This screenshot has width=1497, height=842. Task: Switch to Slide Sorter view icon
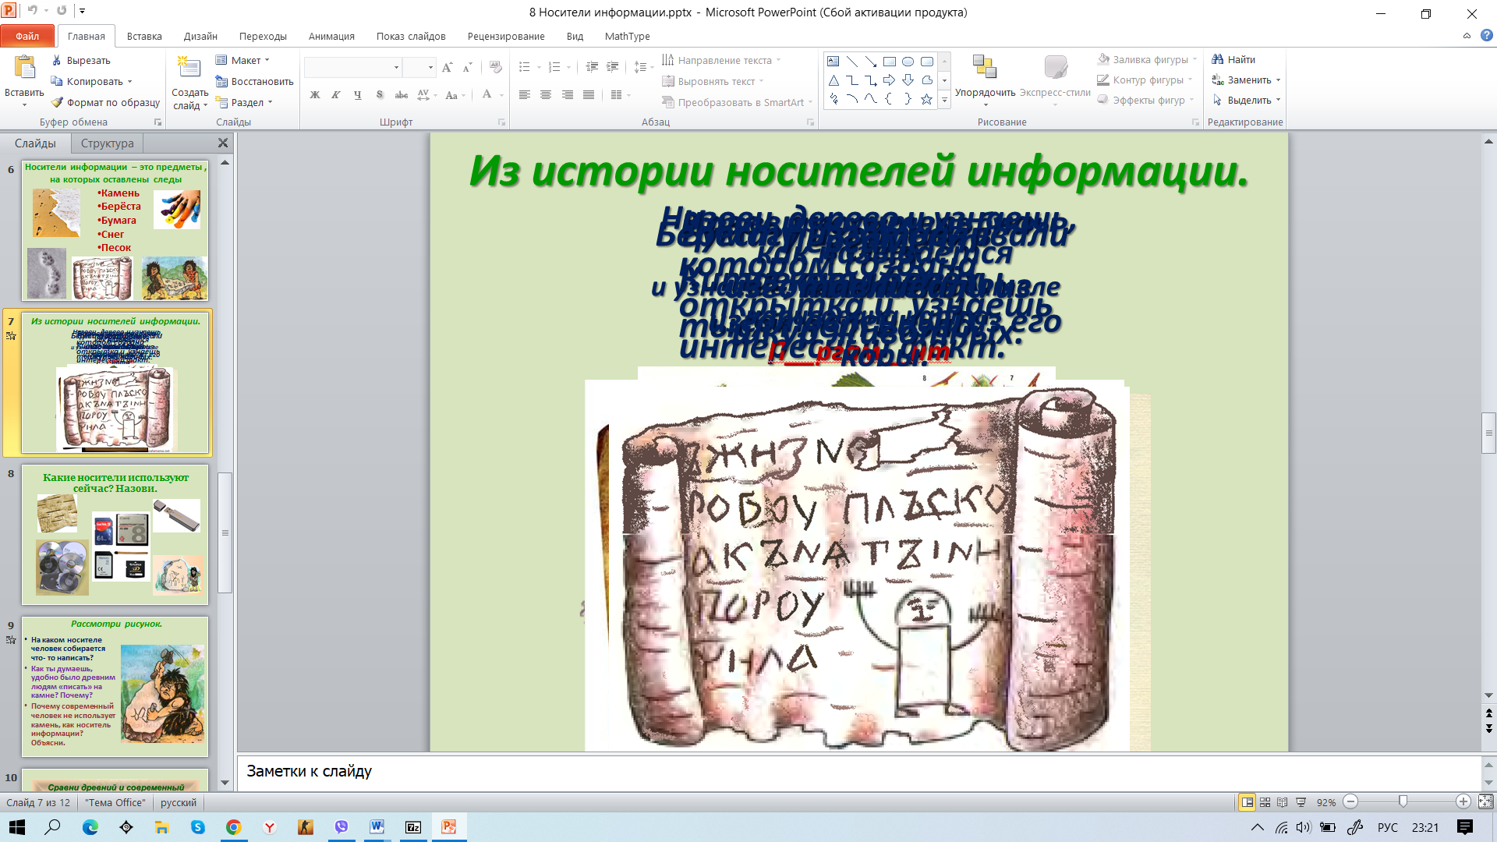[1265, 802]
